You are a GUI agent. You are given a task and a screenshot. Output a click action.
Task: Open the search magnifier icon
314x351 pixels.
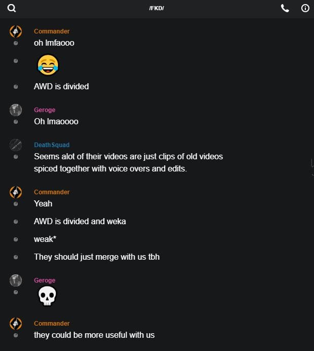tap(12, 8)
